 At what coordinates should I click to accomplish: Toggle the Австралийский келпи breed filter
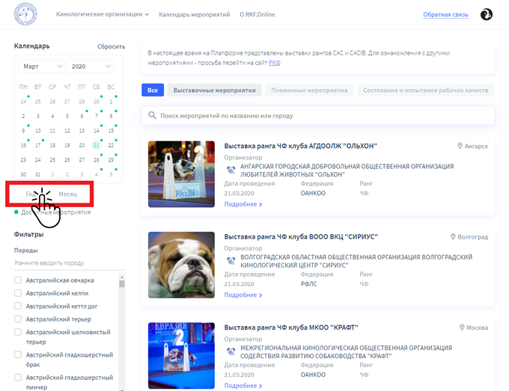point(19,293)
